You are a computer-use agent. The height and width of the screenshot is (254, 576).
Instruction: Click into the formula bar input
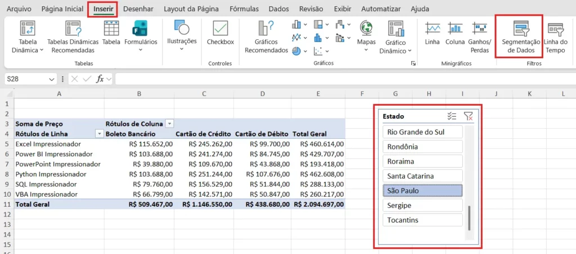coord(345,79)
